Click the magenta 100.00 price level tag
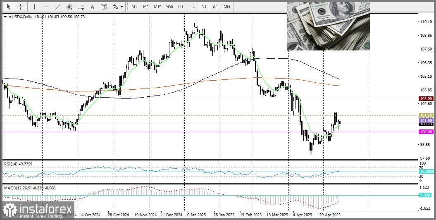This screenshot has height=220, width=436. pyautogui.click(x=426, y=132)
